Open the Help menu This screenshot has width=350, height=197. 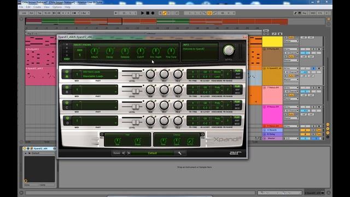[x=67, y=7]
